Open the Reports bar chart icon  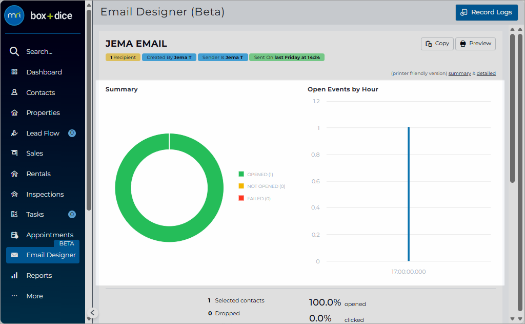(14, 275)
